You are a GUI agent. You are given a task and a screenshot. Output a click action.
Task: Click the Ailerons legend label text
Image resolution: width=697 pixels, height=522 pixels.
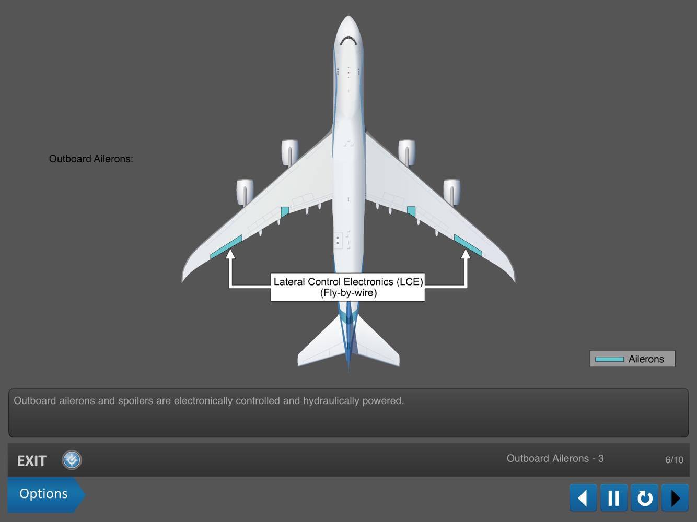point(646,359)
